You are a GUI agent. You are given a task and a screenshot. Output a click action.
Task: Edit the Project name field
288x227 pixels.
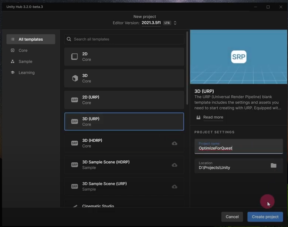click(x=239, y=146)
